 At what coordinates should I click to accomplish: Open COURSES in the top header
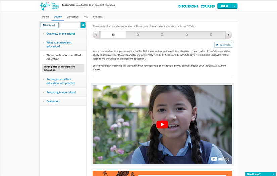(x=207, y=6)
